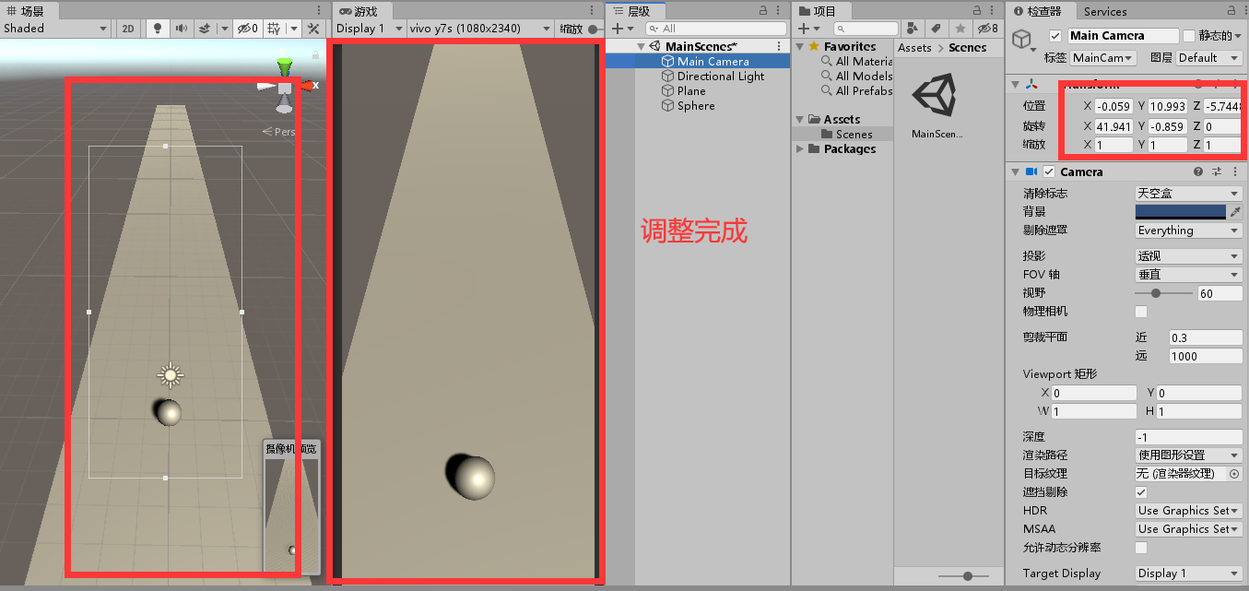The width and height of the screenshot is (1249, 591).
Task: Click Project create plus button
Action: (803, 29)
